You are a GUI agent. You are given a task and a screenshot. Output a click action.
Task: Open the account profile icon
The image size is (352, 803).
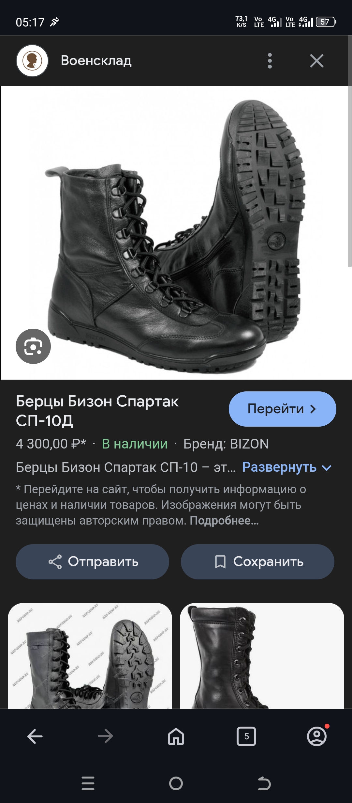pyautogui.click(x=317, y=737)
